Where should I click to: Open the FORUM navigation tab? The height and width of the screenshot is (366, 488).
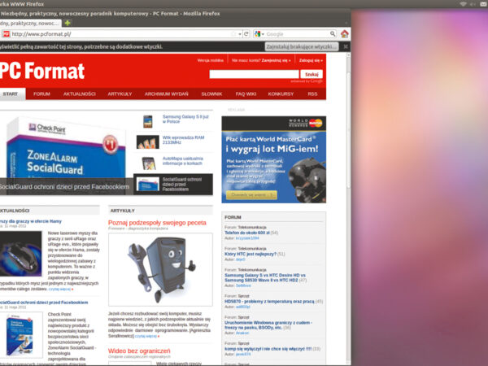pos(41,94)
